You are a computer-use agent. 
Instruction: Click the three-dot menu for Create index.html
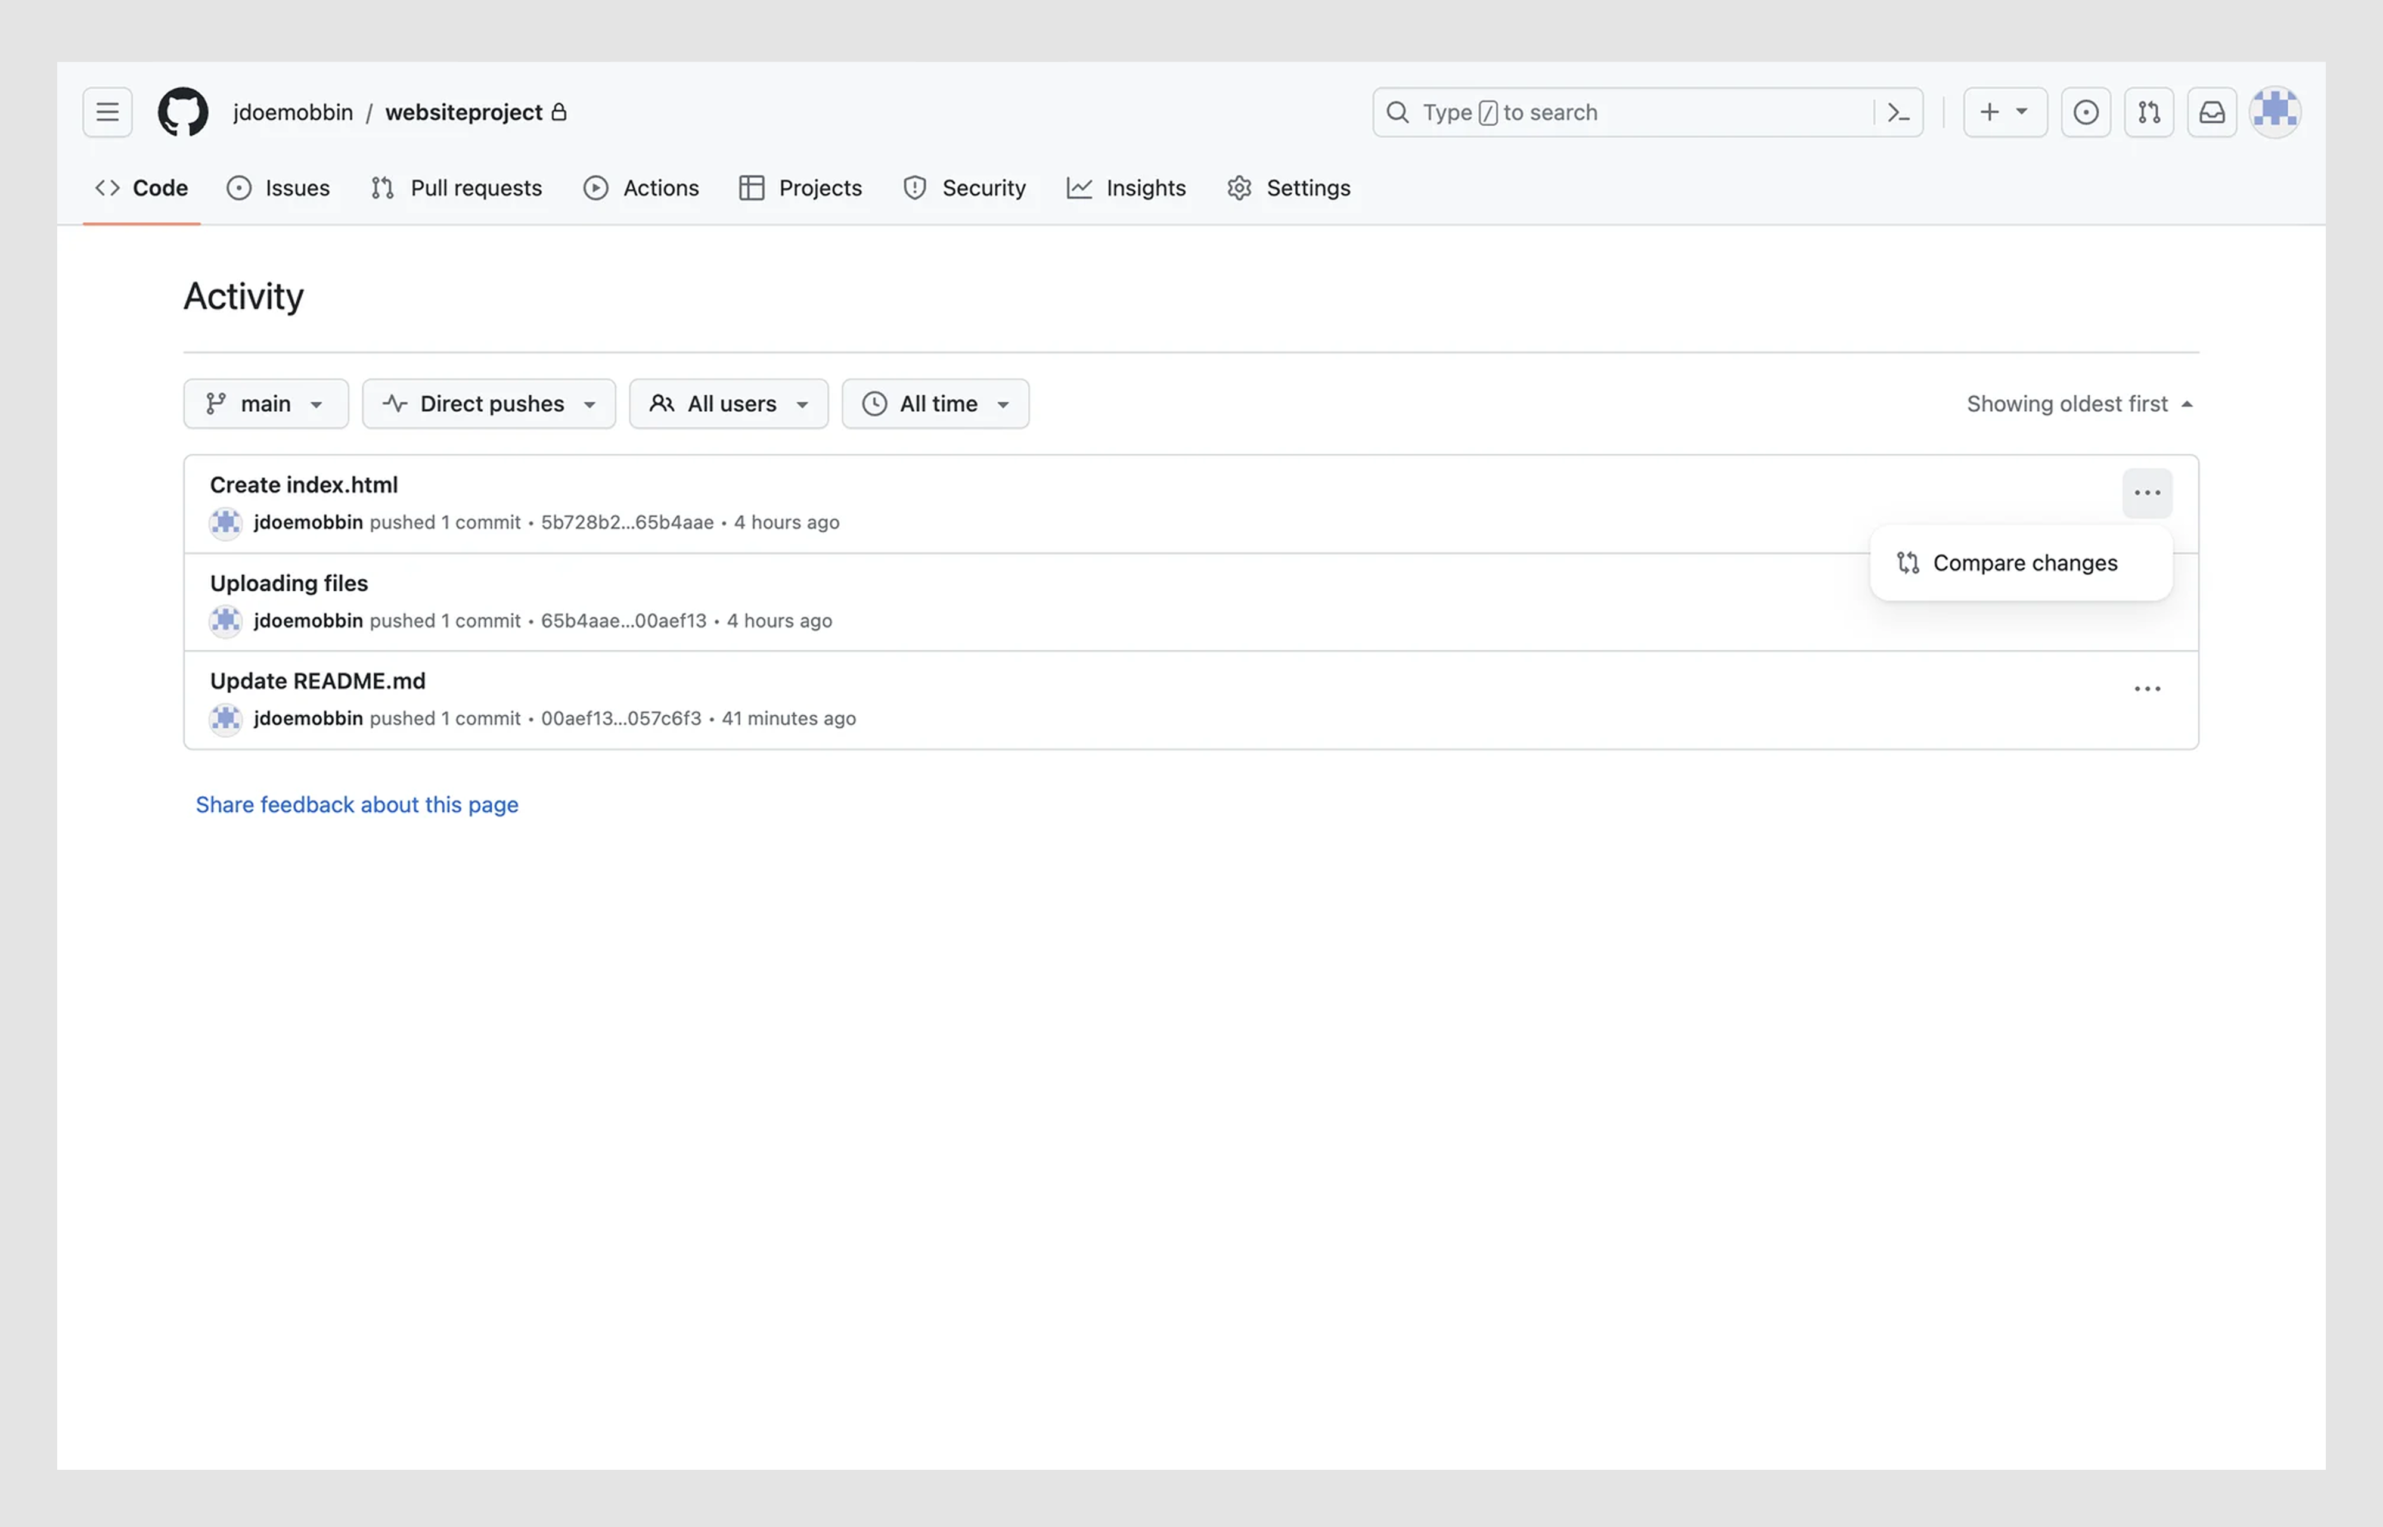pyautogui.click(x=2147, y=493)
